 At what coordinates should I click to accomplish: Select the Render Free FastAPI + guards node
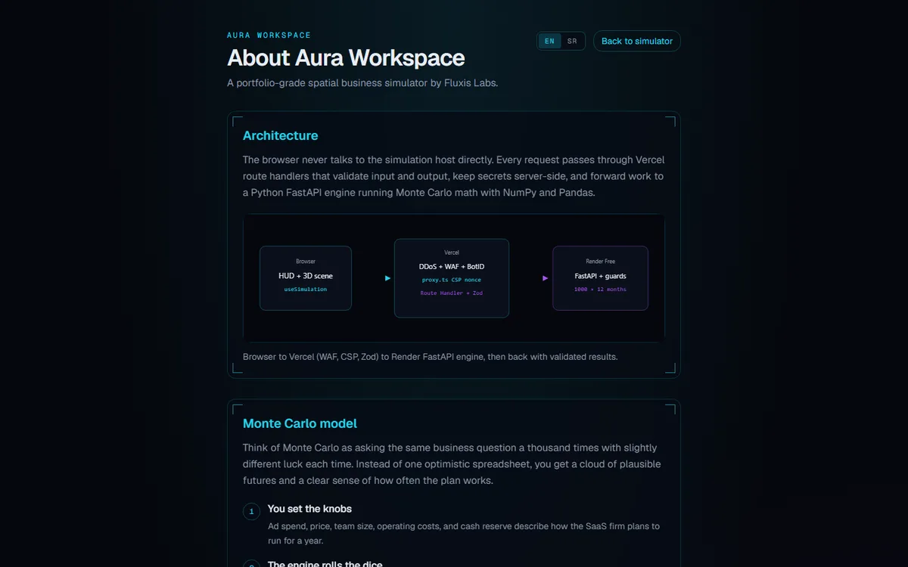pos(600,277)
